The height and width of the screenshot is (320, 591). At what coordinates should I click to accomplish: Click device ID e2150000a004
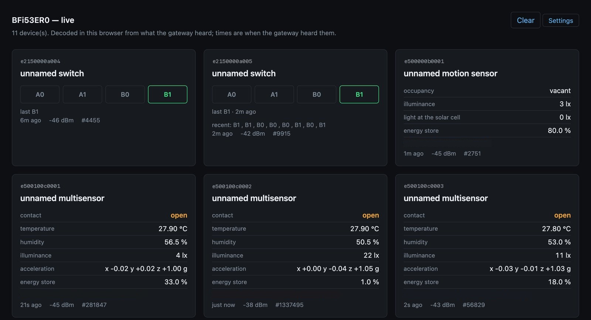40,61
